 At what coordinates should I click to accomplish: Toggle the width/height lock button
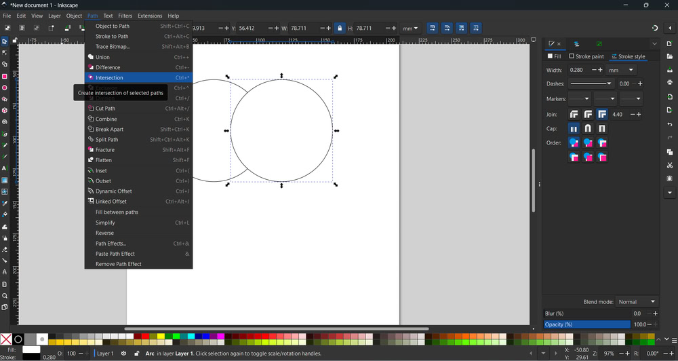[340, 28]
